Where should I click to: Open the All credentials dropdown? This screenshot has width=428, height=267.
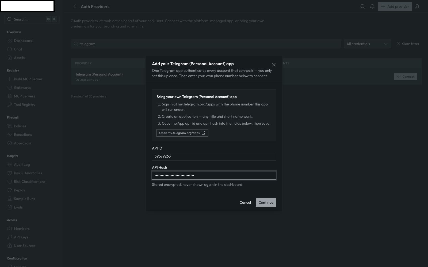[x=367, y=44]
